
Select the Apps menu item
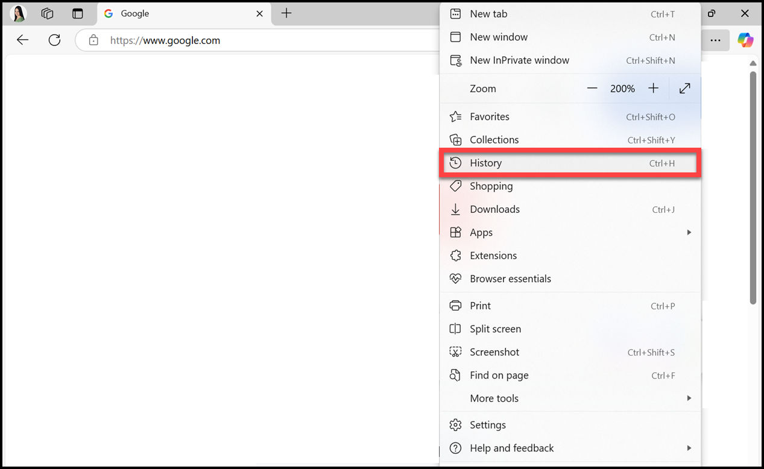tap(570, 233)
